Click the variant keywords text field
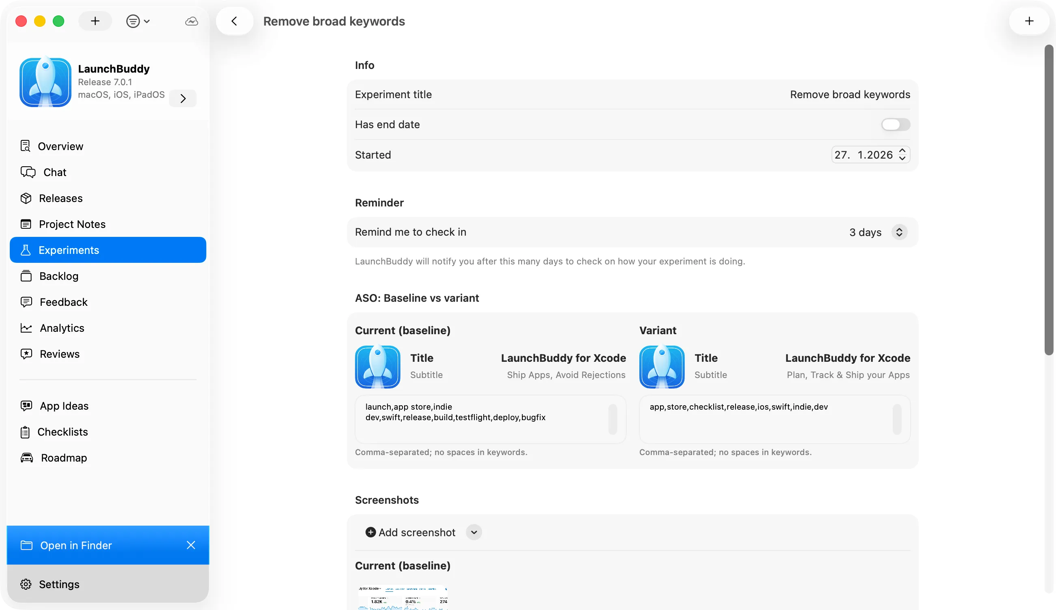 pos(775,419)
